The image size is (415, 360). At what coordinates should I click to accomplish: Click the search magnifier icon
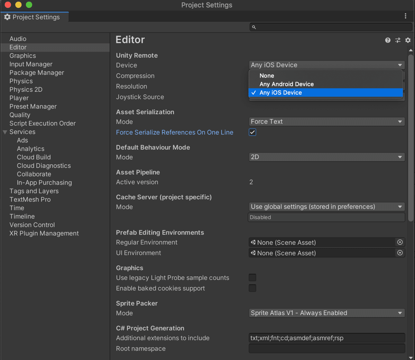pos(254,27)
